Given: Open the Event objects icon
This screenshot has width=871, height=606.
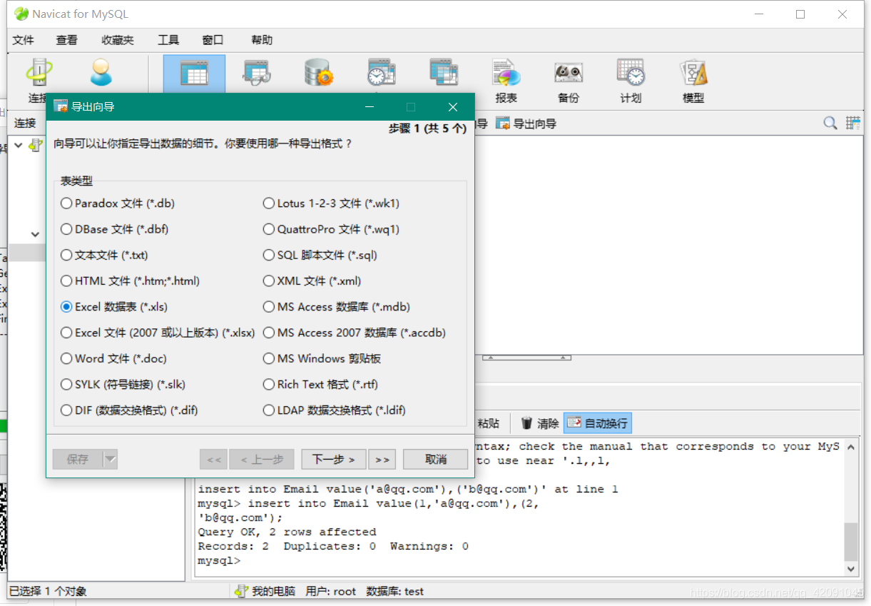Looking at the screenshot, I should (x=382, y=74).
